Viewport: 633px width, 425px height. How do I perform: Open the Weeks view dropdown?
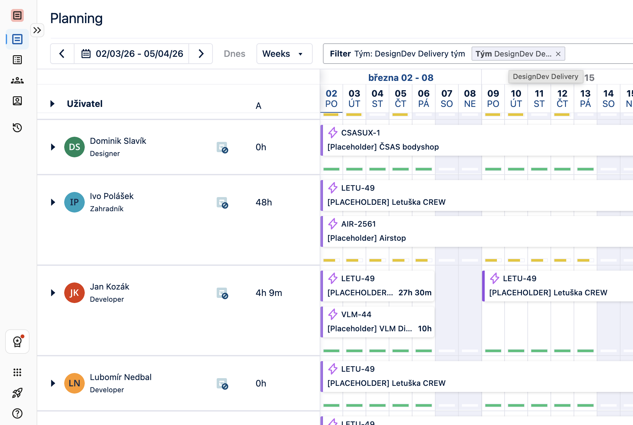[x=284, y=54]
